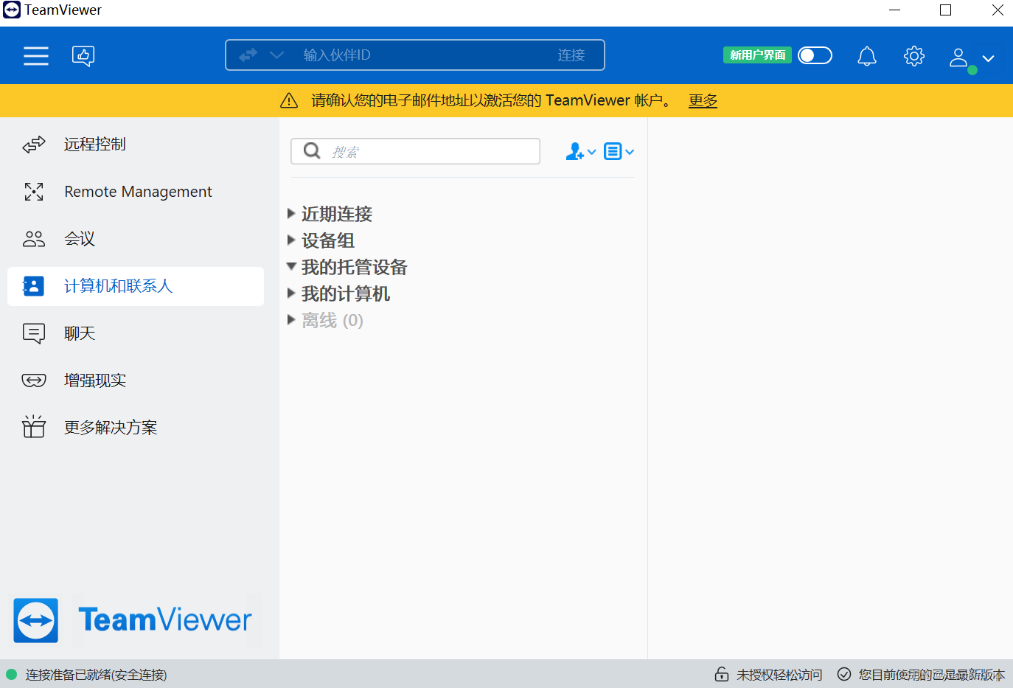Open 聊天 chat section
This screenshot has height=688, width=1013.
pos(136,333)
